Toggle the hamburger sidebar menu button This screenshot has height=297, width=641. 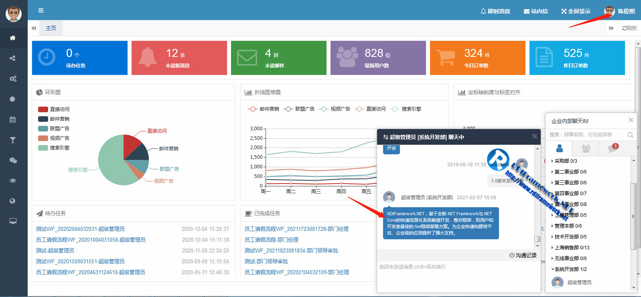(x=41, y=10)
